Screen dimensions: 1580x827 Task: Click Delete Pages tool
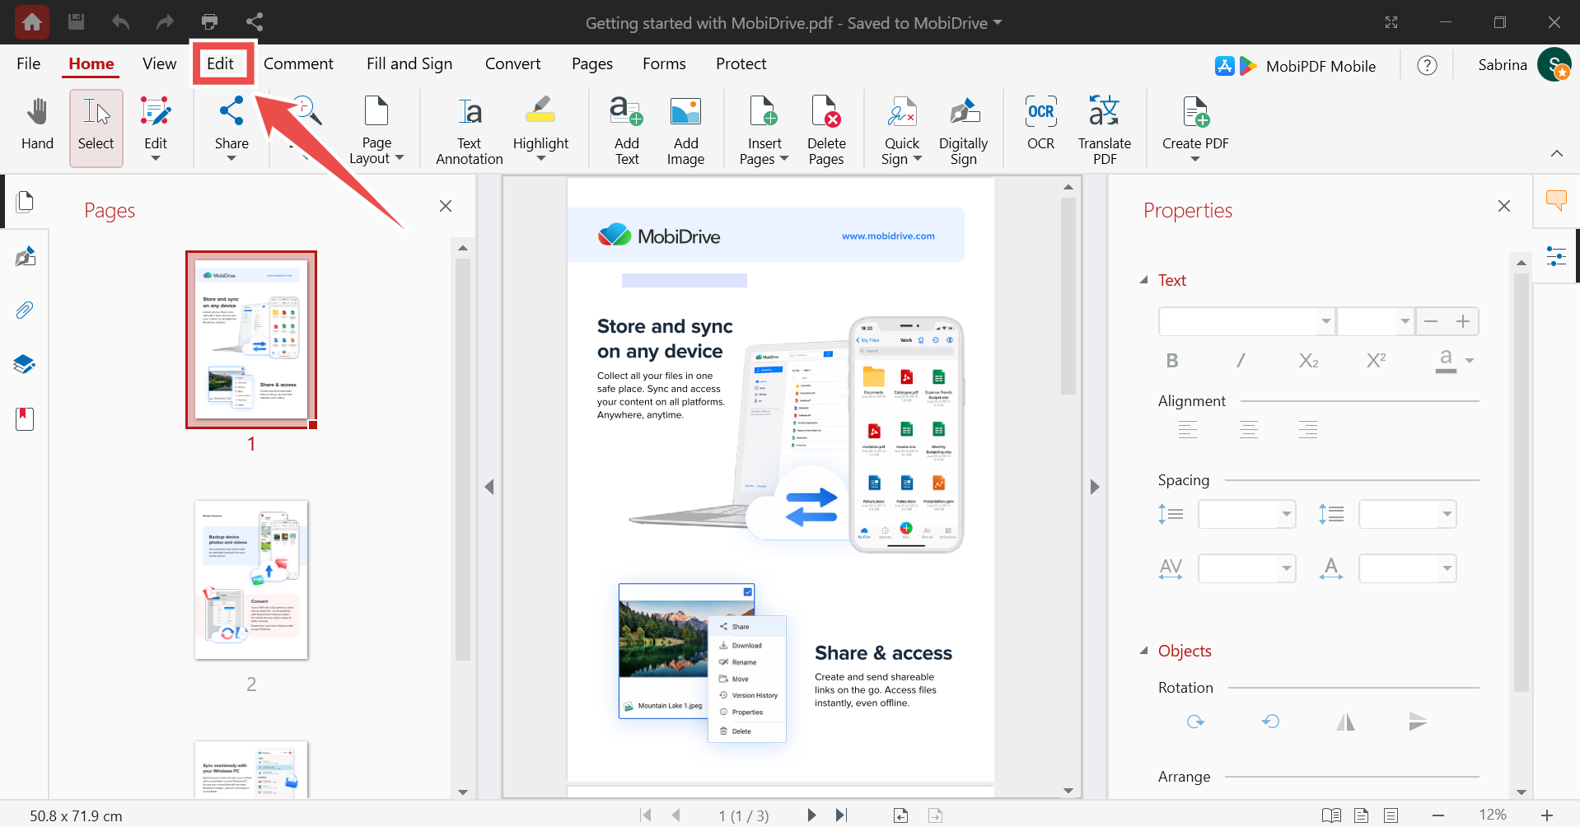tap(826, 130)
